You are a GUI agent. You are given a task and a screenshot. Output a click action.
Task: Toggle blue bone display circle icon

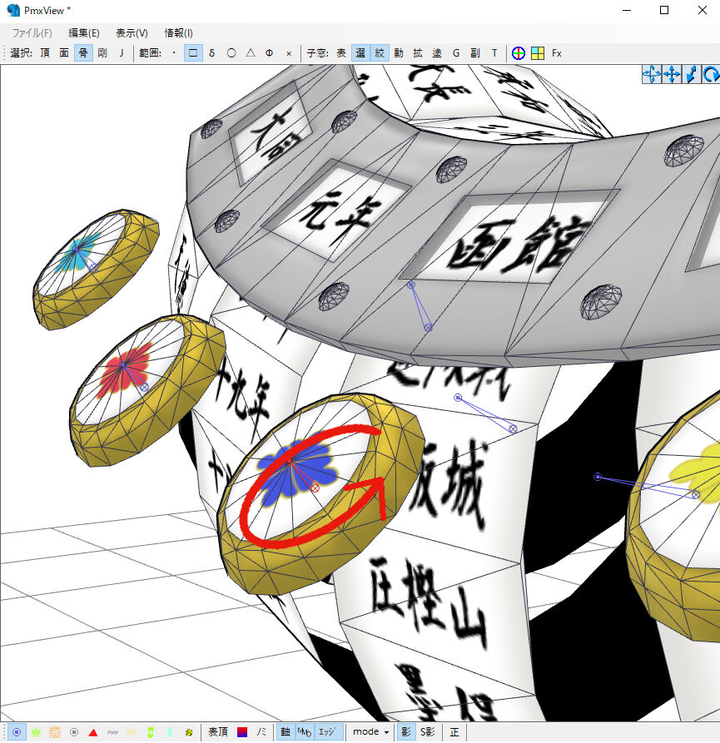pos(17,732)
